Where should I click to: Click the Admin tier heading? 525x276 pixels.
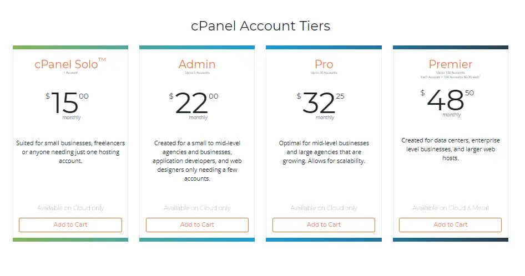(x=197, y=64)
